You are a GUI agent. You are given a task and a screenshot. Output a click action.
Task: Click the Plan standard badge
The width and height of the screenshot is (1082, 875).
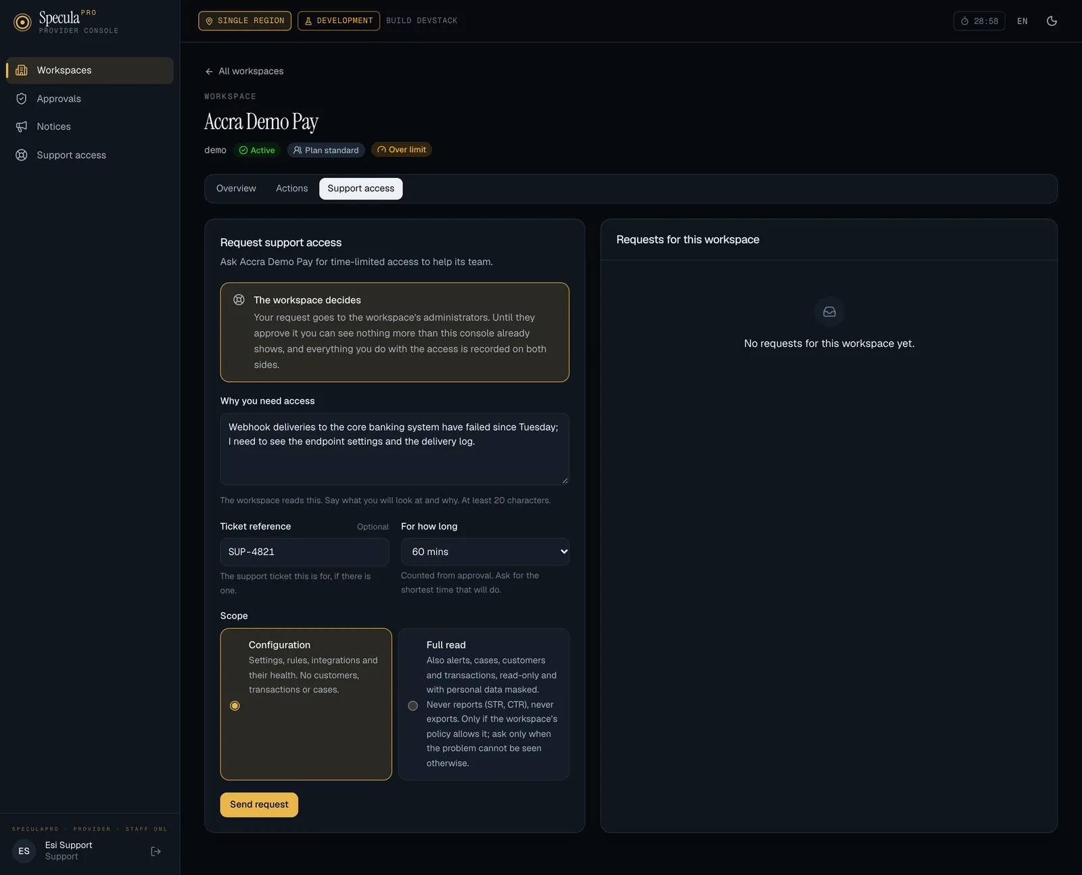coord(326,150)
